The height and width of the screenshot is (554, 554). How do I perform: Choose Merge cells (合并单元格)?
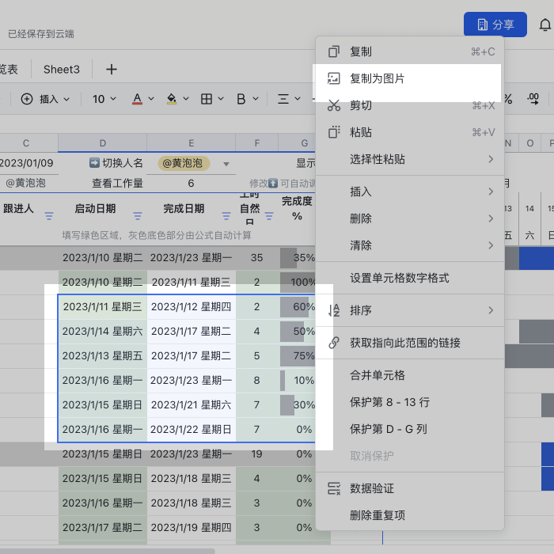(410, 375)
